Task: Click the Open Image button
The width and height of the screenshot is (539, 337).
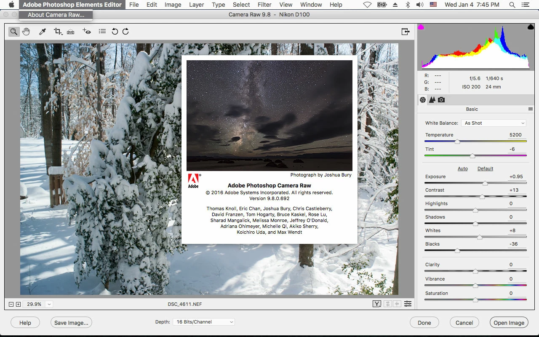Action: pyautogui.click(x=509, y=323)
